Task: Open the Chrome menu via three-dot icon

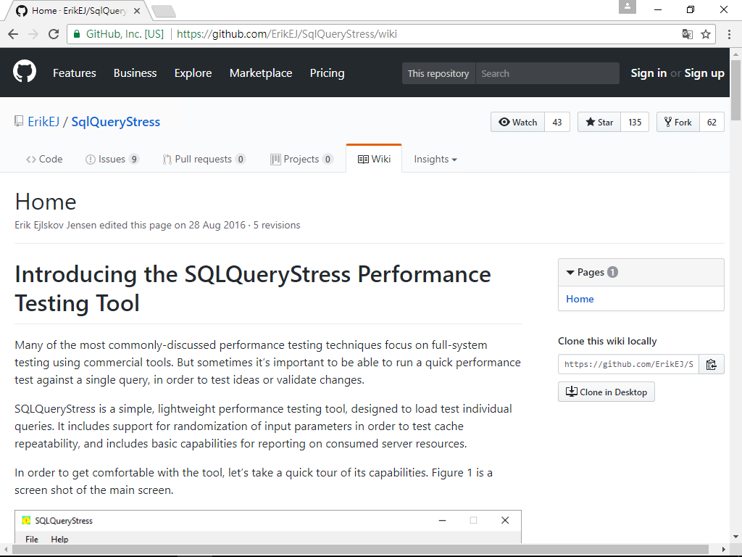Action: tap(728, 33)
